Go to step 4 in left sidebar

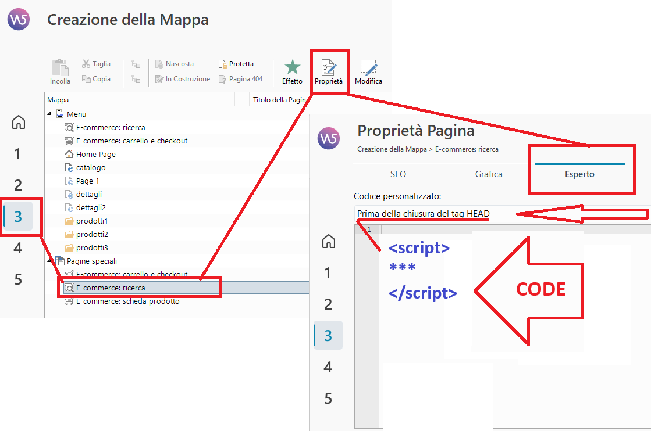tap(18, 248)
